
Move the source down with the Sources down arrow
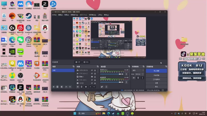[x=94, y=87]
